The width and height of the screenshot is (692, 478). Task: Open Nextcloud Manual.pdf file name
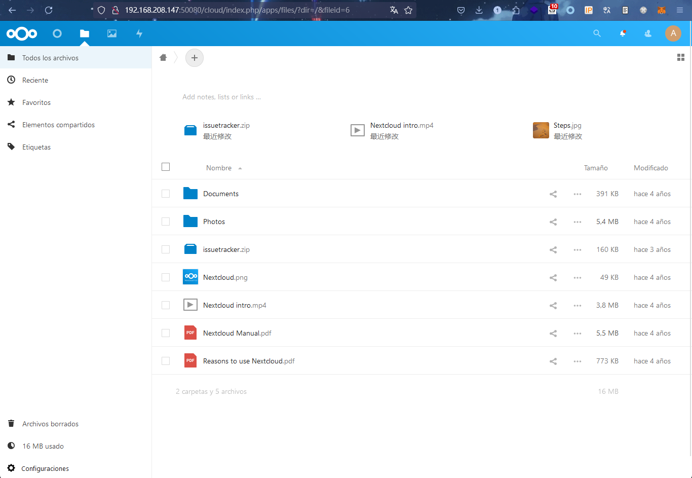(x=237, y=333)
